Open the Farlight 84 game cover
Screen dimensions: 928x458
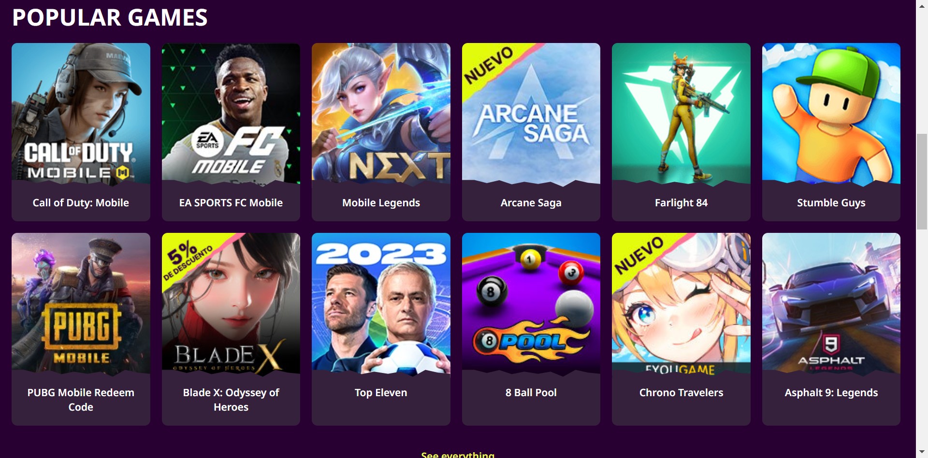(x=681, y=114)
